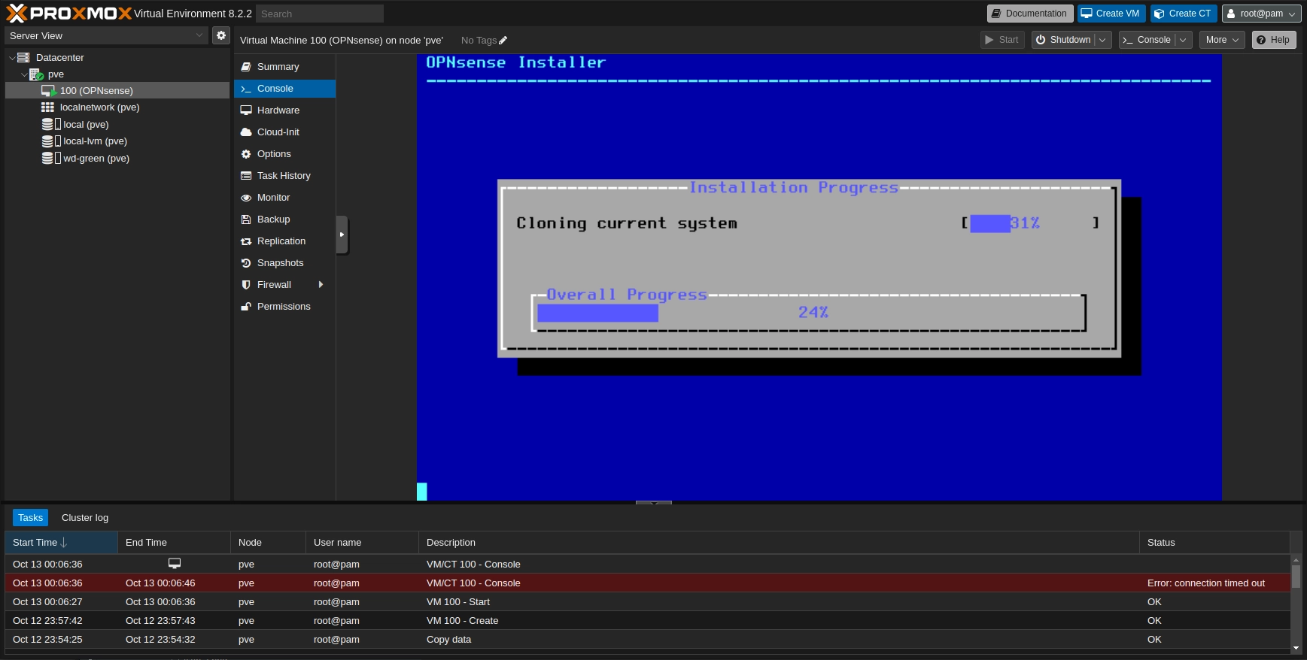Click the Description column header

coord(779,543)
